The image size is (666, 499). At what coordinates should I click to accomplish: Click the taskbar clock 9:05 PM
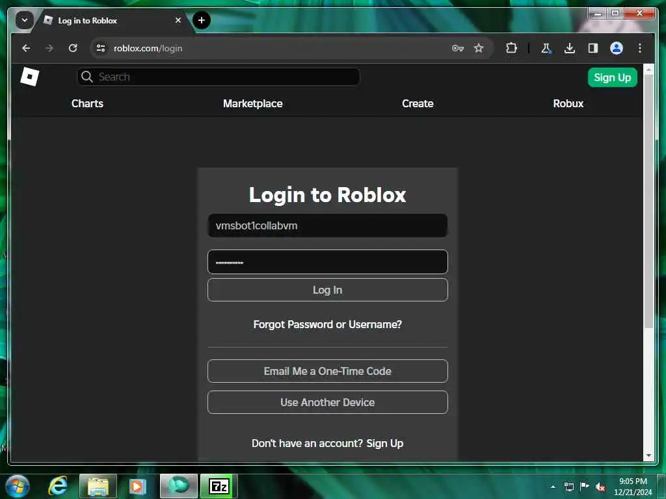pos(632,481)
